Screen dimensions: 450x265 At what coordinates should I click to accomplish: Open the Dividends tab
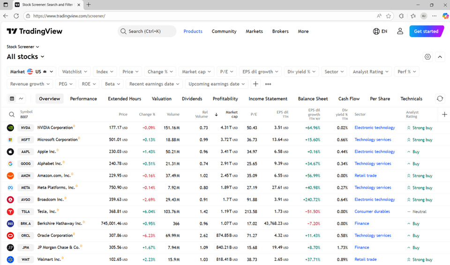point(192,99)
